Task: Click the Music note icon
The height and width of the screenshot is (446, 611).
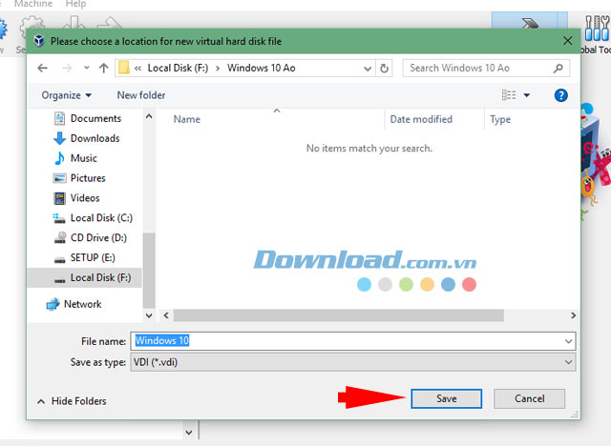Action: (x=59, y=158)
